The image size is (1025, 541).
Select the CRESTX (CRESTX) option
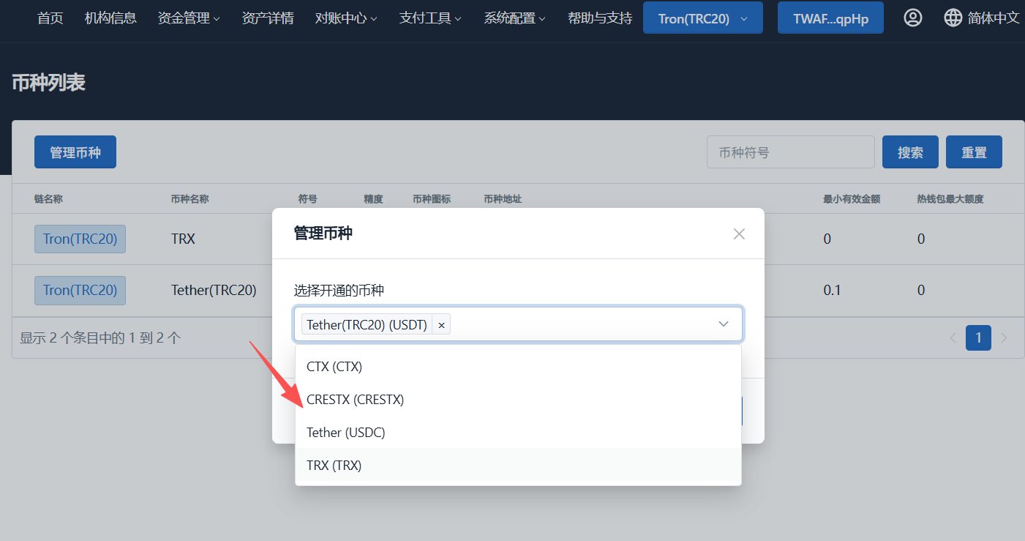pyautogui.click(x=356, y=399)
